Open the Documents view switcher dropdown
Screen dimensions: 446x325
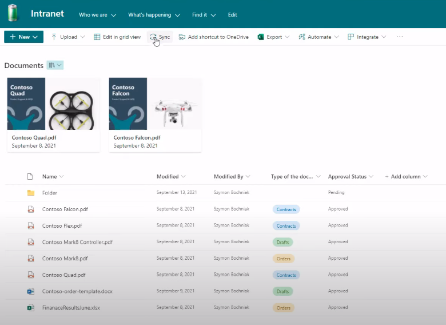point(55,65)
